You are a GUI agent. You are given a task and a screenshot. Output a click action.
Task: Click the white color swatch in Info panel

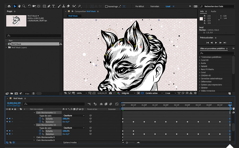[x=201, y=19]
